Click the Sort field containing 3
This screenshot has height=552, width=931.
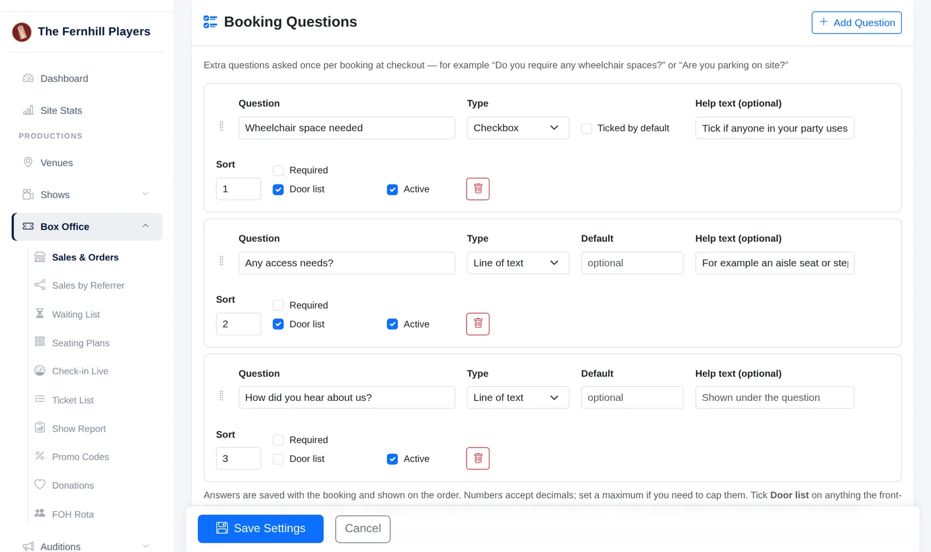pyautogui.click(x=239, y=458)
